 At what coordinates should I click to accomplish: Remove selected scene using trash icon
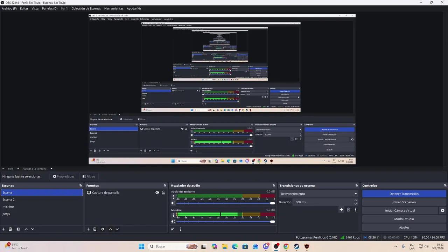click(10, 229)
